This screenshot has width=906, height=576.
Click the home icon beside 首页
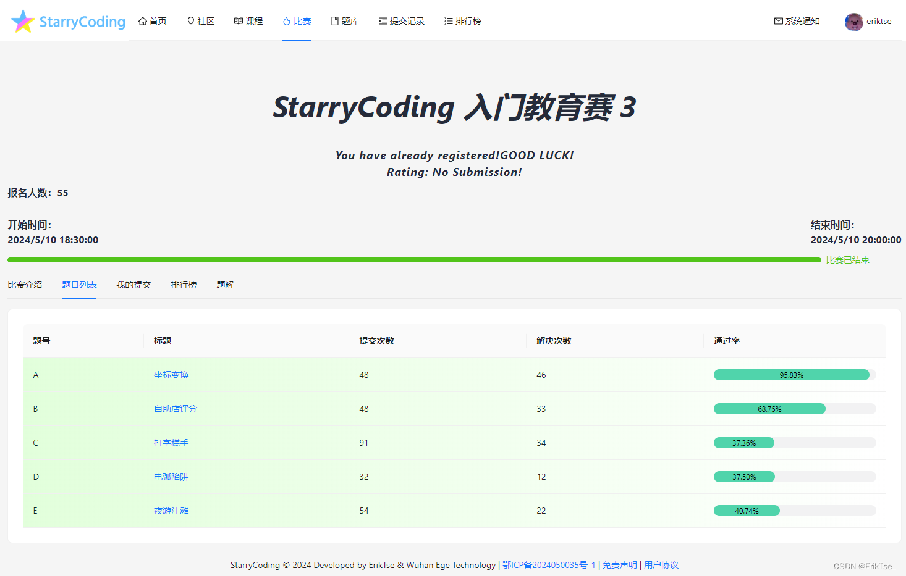tap(143, 21)
